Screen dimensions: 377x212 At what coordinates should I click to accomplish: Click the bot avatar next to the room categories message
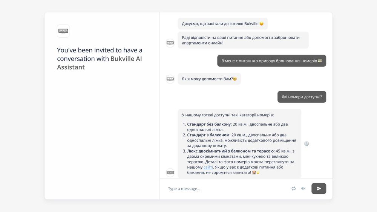pos(170,172)
